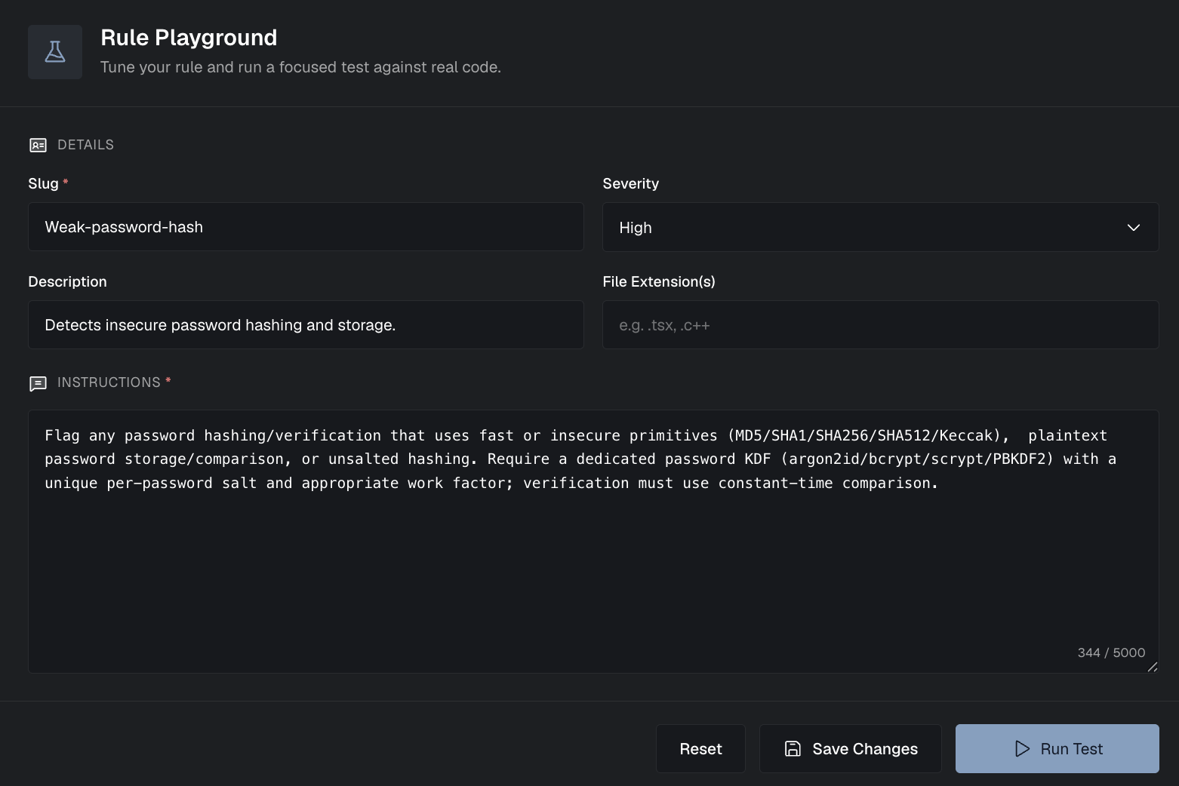Click the Slug field label
Viewport: 1179px width, 786px height.
43,183
